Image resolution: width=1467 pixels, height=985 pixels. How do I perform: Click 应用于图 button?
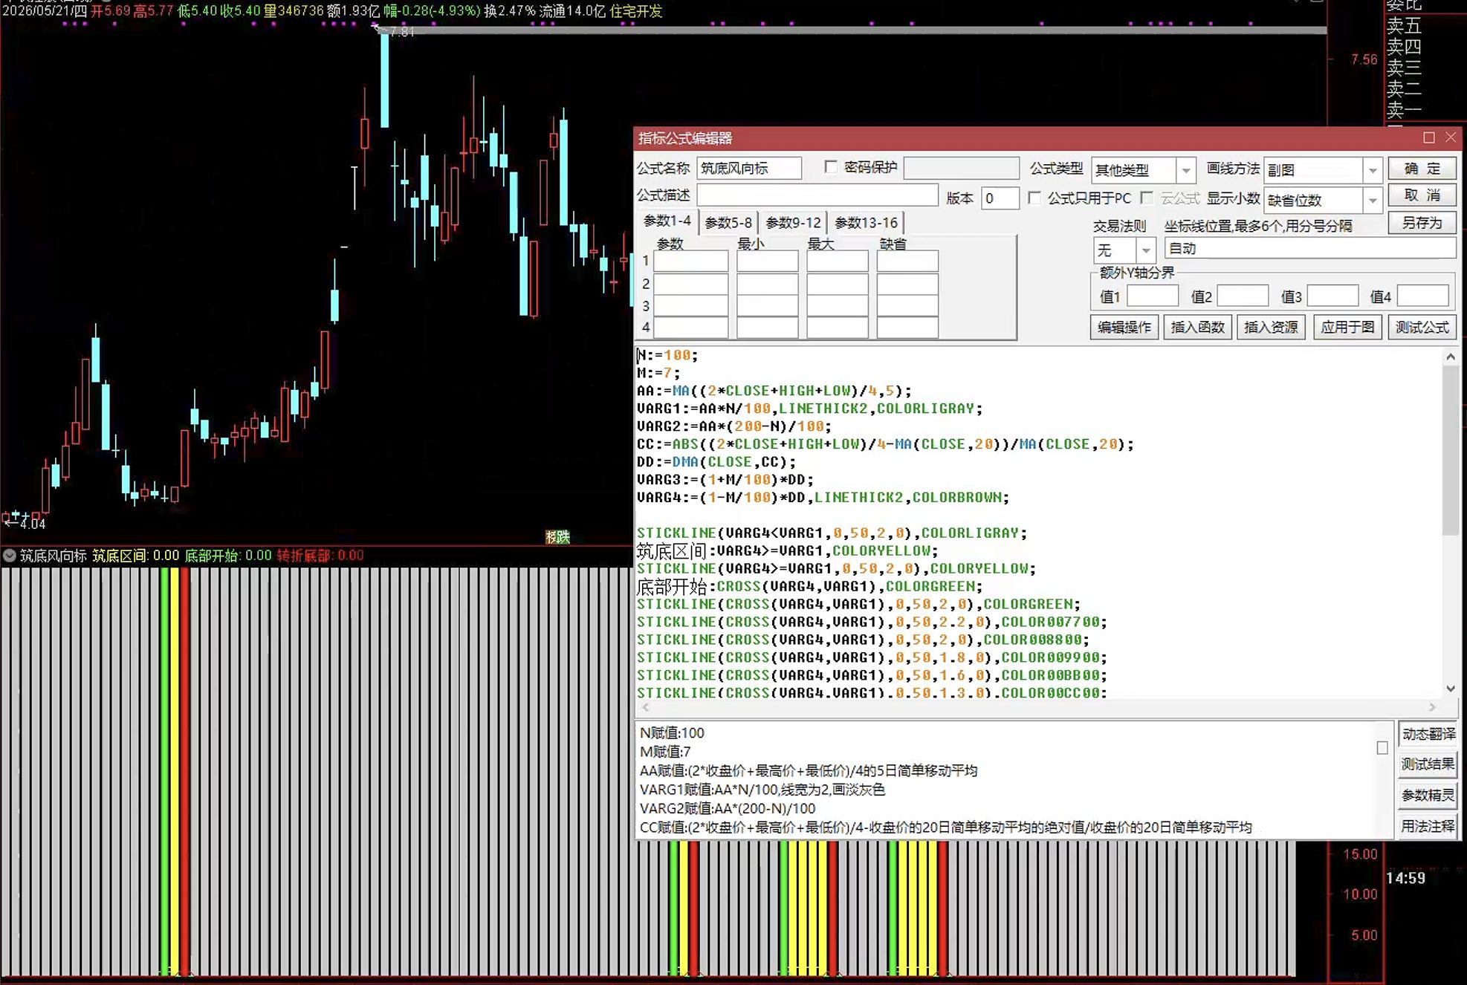point(1347,327)
